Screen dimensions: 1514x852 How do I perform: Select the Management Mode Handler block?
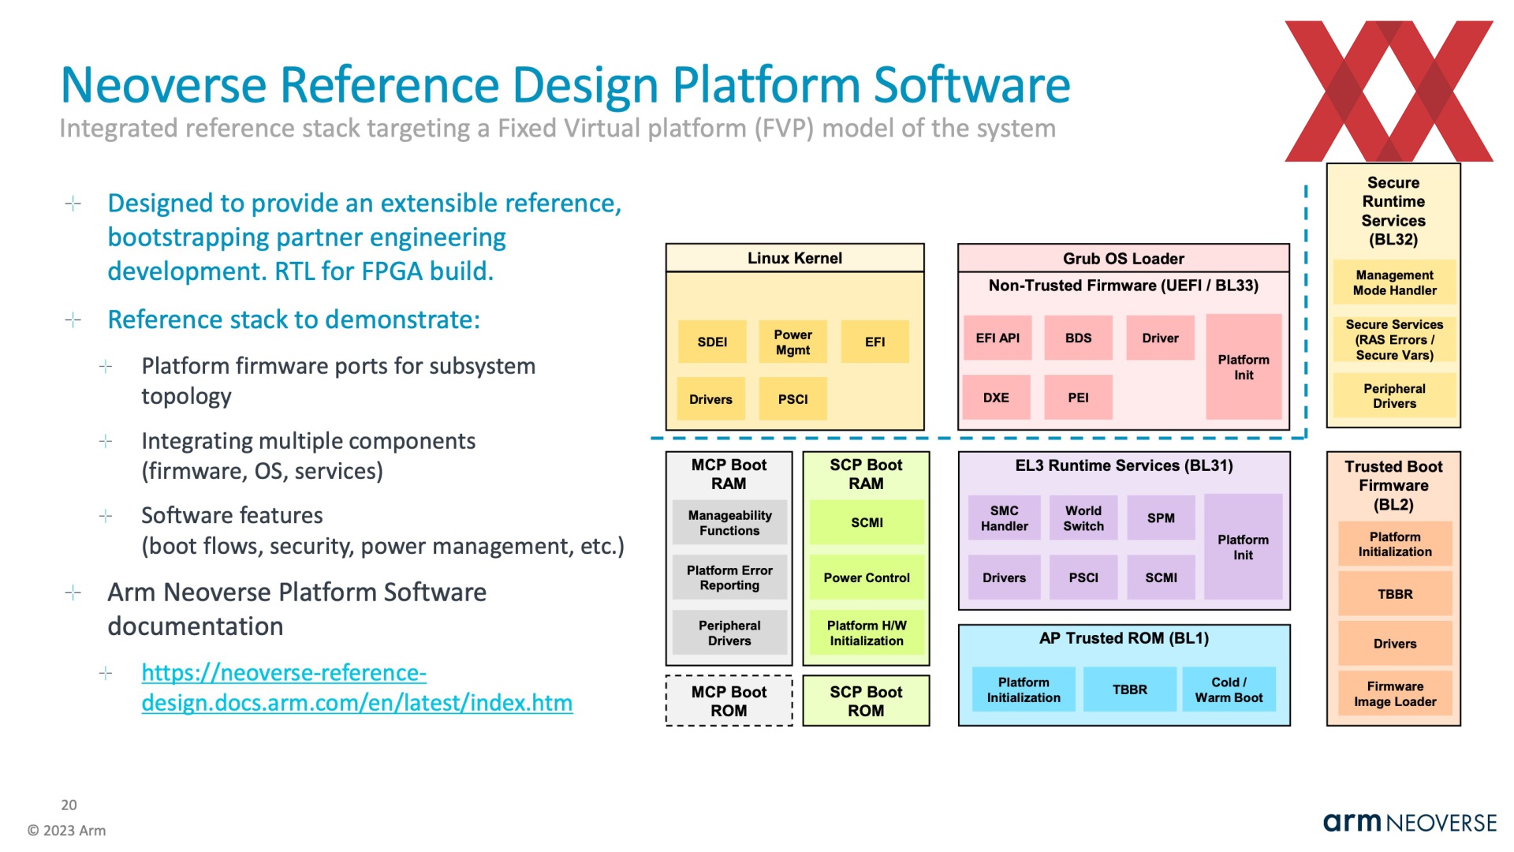point(1394,282)
